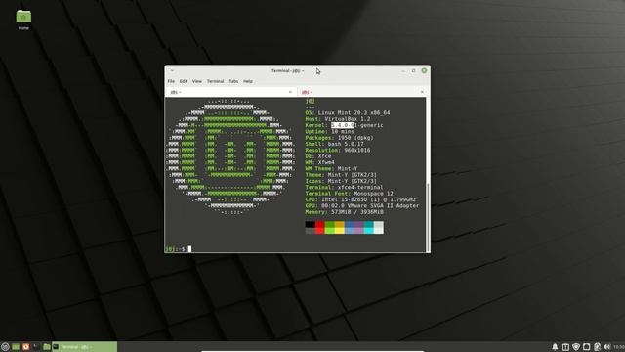Viewport: 625px width, 352px height.
Task: Click the 'GPU: VMware SVGA II Adapter' line
Action: 362,206
